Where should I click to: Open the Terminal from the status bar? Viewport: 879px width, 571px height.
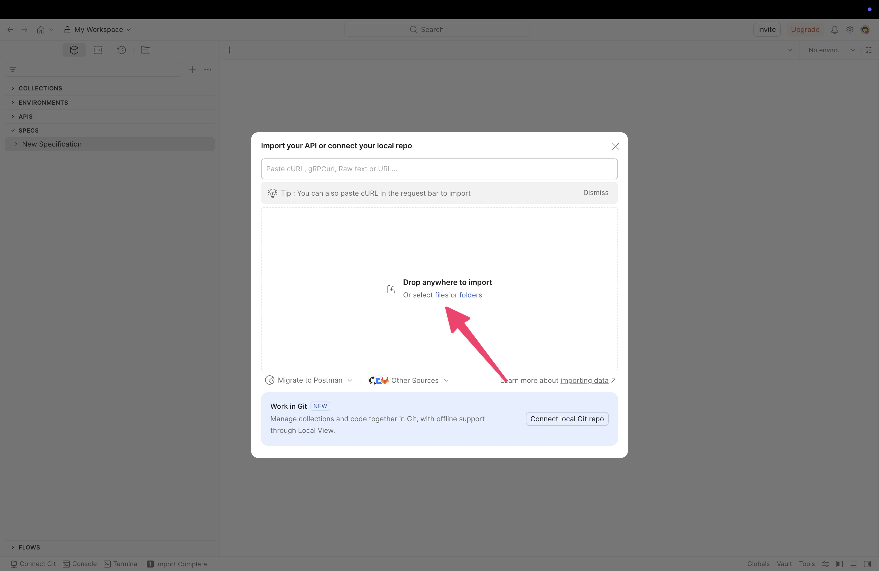(x=121, y=564)
